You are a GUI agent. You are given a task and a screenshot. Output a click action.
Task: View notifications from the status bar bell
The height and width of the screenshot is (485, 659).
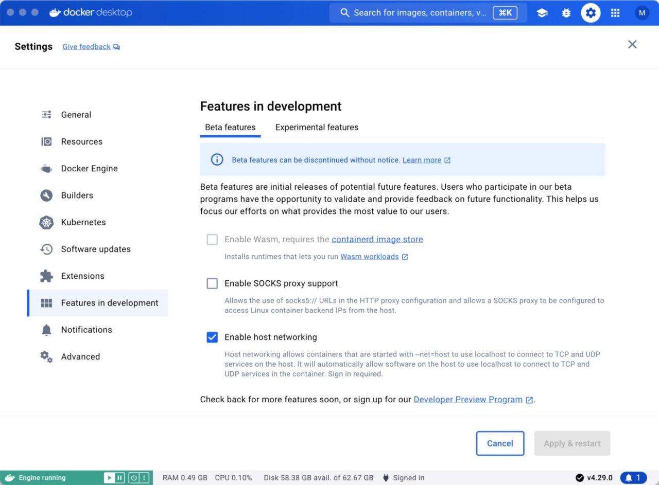(x=633, y=477)
